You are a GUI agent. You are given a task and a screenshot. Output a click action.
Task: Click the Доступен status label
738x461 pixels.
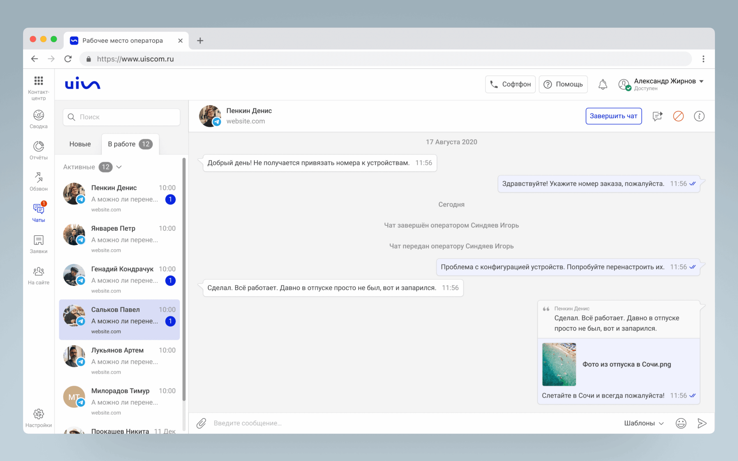point(645,88)
